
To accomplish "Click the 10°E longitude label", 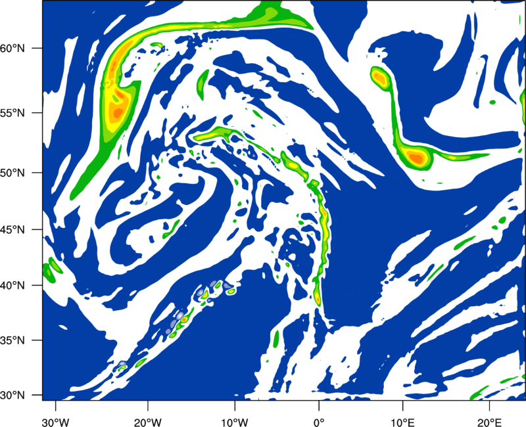I will [402, 422].
